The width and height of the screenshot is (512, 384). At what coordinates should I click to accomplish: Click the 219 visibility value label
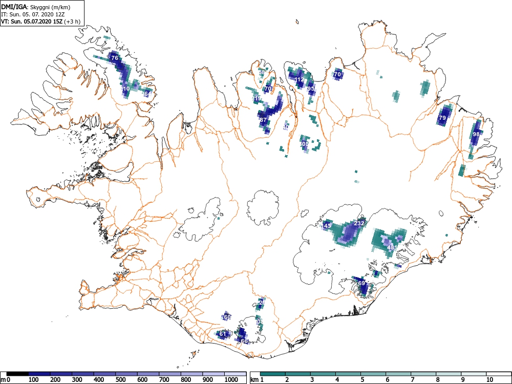(x=257, y=98)
